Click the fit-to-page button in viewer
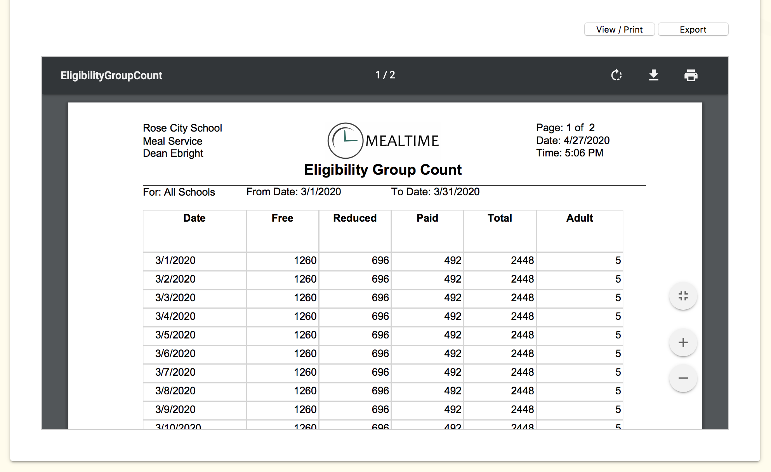This screenshot has height=472, width=771. 683,296
